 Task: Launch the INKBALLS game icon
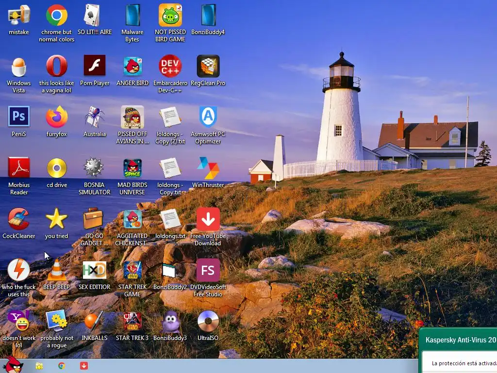click(94, 321)
